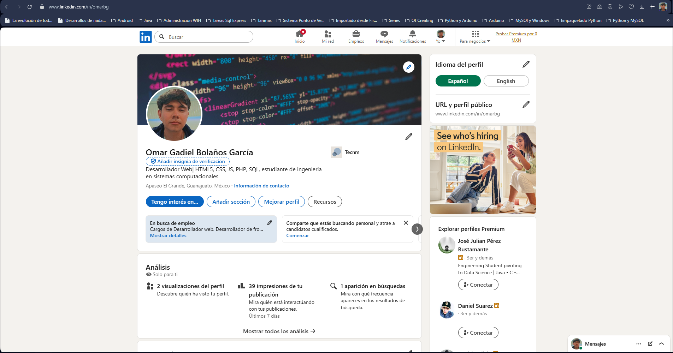Open messaging overlay three-dots options

(639, 344)
